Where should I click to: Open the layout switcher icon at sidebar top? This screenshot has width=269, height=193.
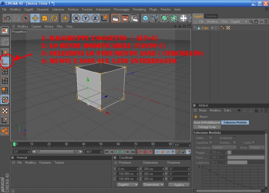(5, 31)
